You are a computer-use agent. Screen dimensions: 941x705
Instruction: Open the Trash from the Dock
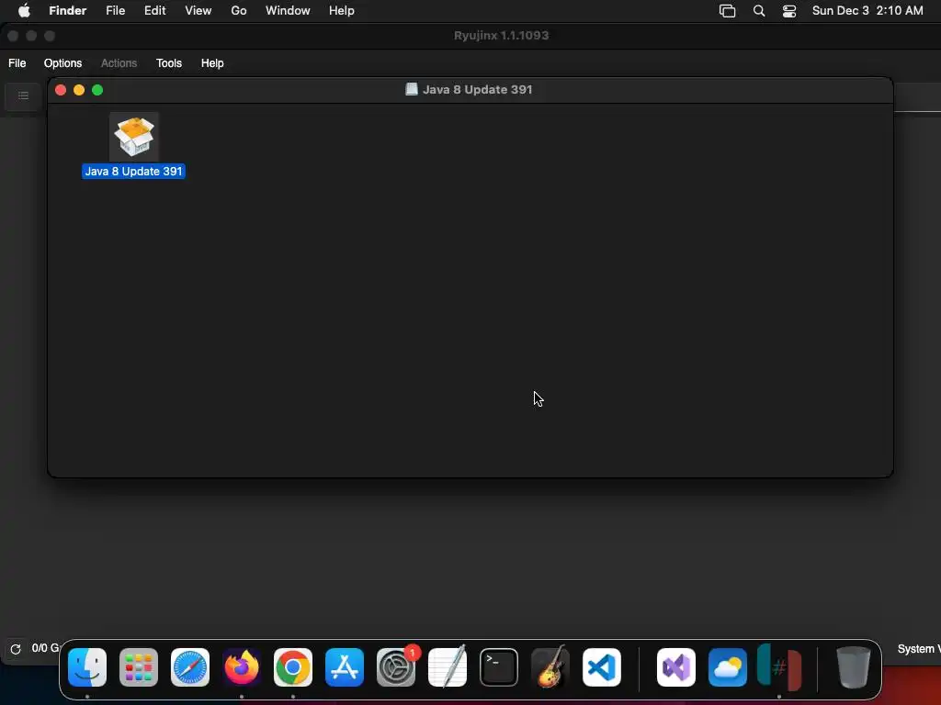click(x=854, y=667)
